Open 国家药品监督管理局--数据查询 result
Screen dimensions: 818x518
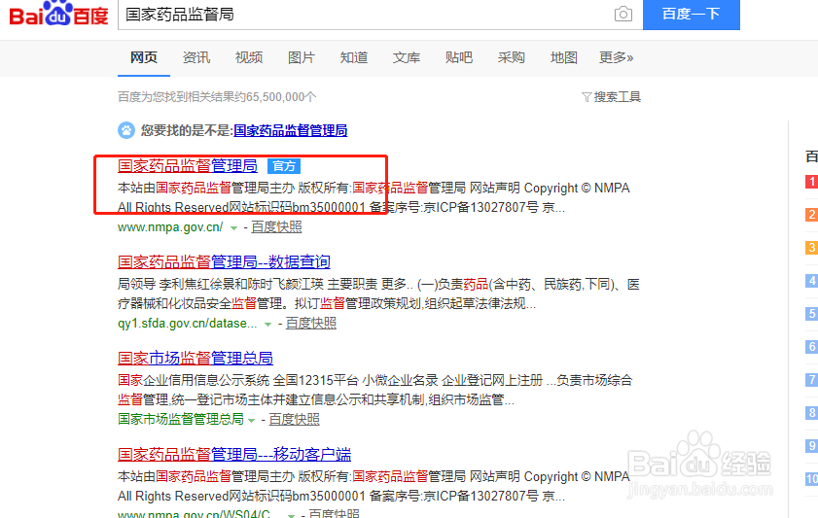(225, 261)
